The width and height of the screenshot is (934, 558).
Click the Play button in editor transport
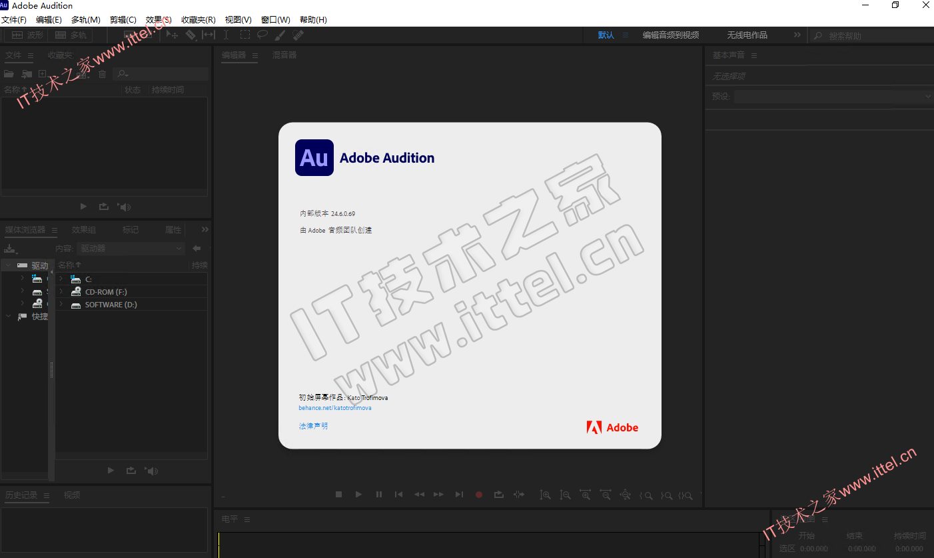click(x=358, y=495)
